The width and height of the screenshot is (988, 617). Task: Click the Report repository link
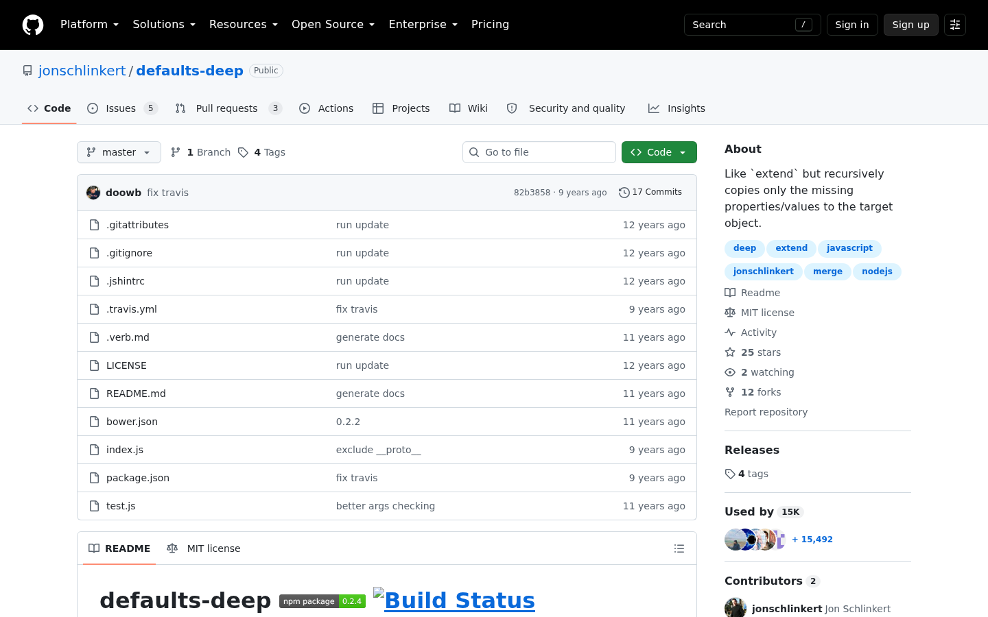766,412
